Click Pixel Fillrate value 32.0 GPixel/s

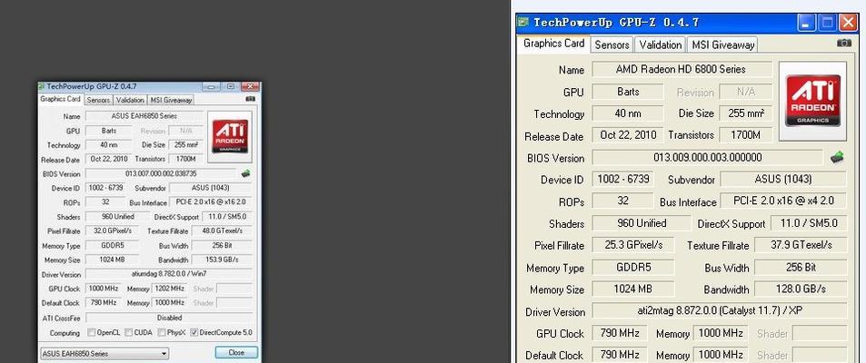(x=113, y=231)
